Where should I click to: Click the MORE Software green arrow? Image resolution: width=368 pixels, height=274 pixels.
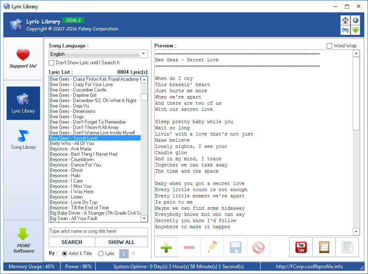pyautogui.click(x=23, y=234)
